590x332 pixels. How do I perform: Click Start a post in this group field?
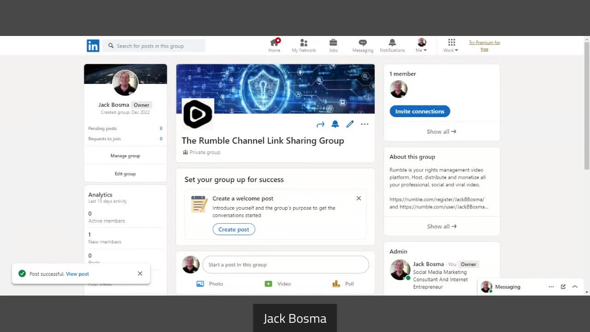(286, 265)
